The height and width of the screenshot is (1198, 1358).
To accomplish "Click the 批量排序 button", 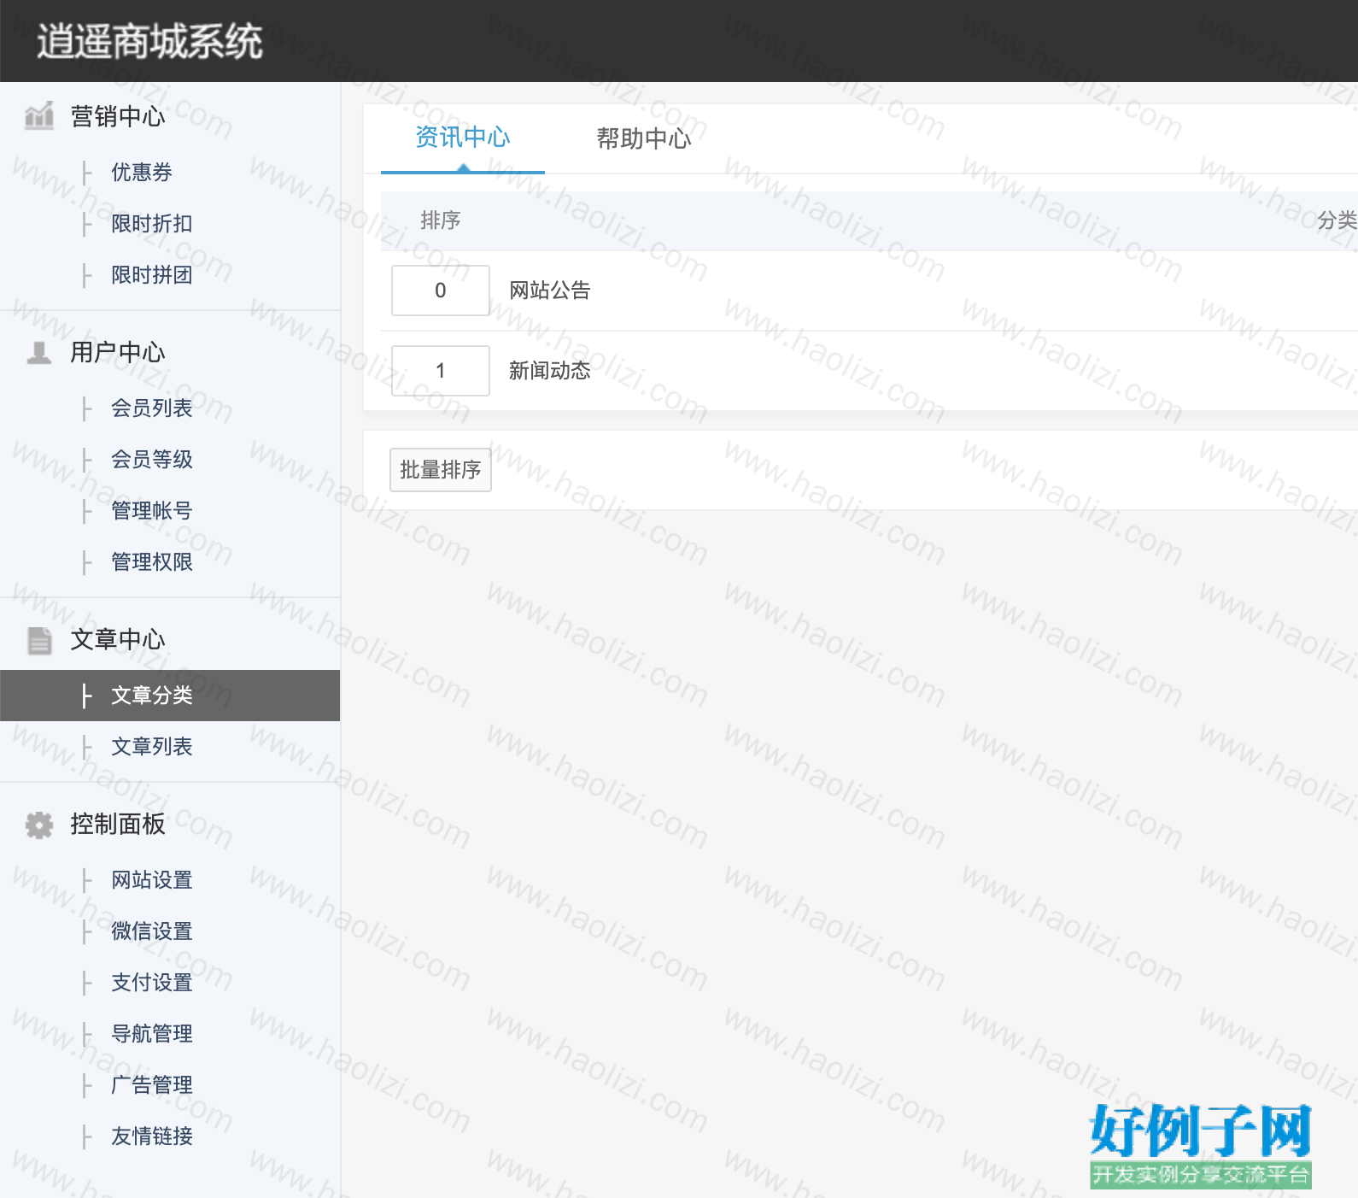I will click(441, 470).
